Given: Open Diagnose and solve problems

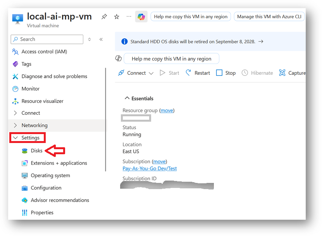Looking at the screenshot, I should 54,76.
